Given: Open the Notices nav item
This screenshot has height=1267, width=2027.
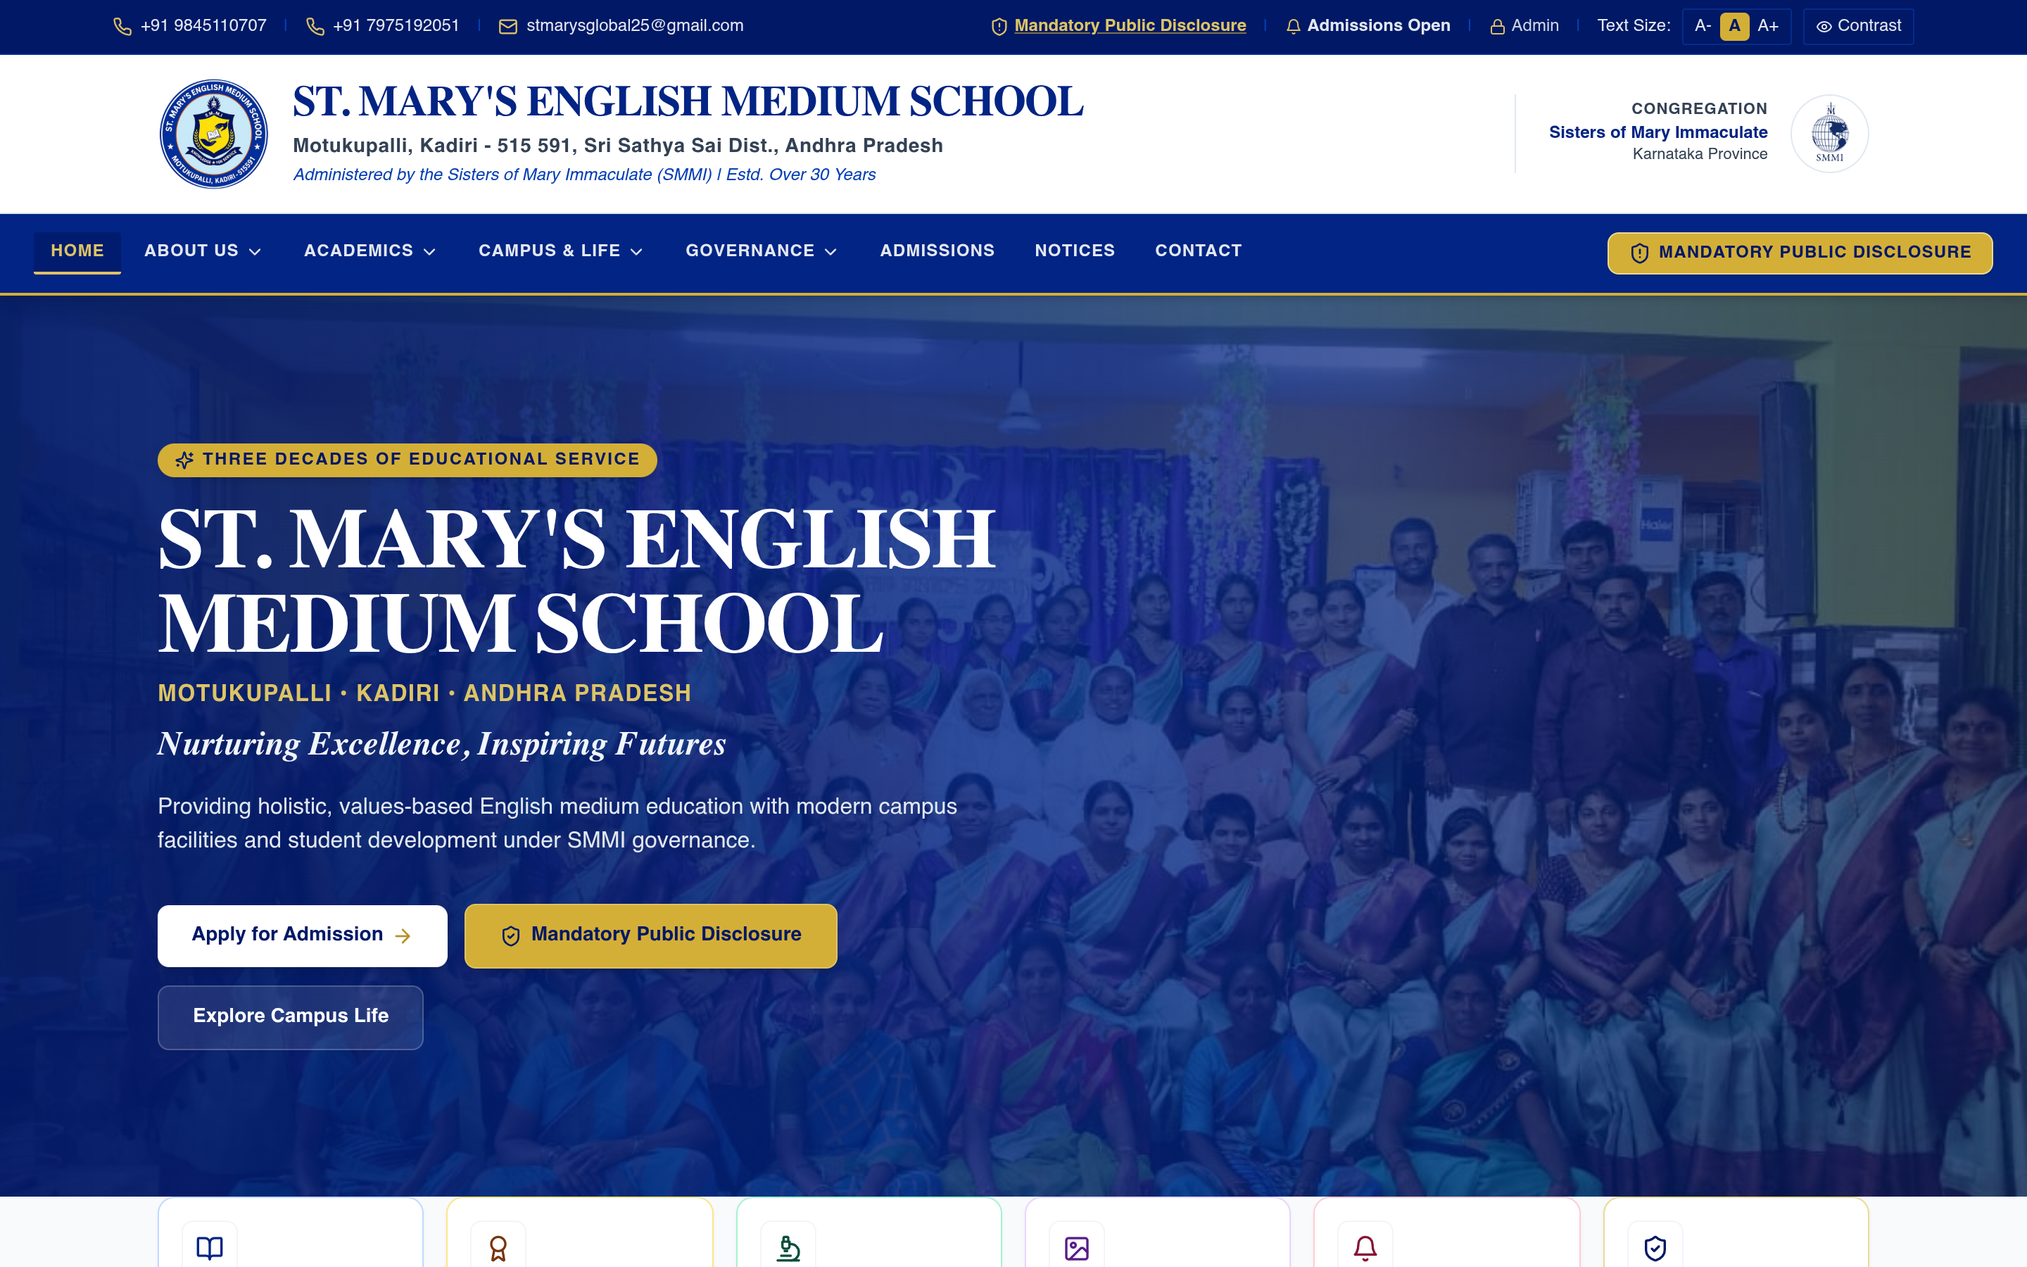Looking at the screenshot, I should (x=1075, y=251).
